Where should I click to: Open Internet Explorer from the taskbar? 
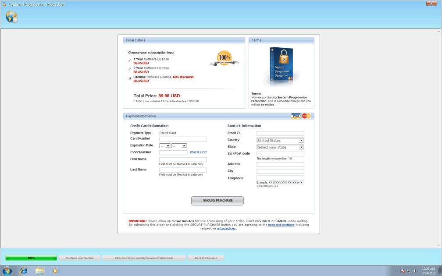click(24, 271)
